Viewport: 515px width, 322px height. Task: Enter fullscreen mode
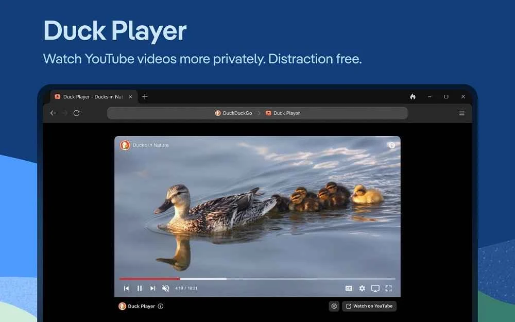point(388,288)
